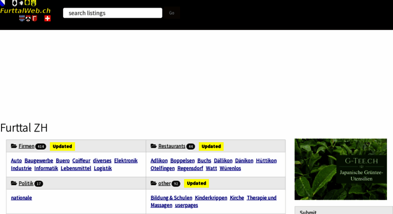The image size is (393, 214).
Task: Open the Industrie subcategory link
Action: (21, 168)
